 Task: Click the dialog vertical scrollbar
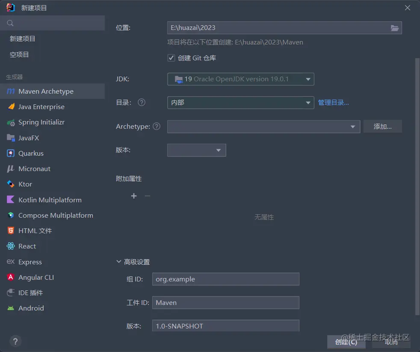click(x=417, y=186)
